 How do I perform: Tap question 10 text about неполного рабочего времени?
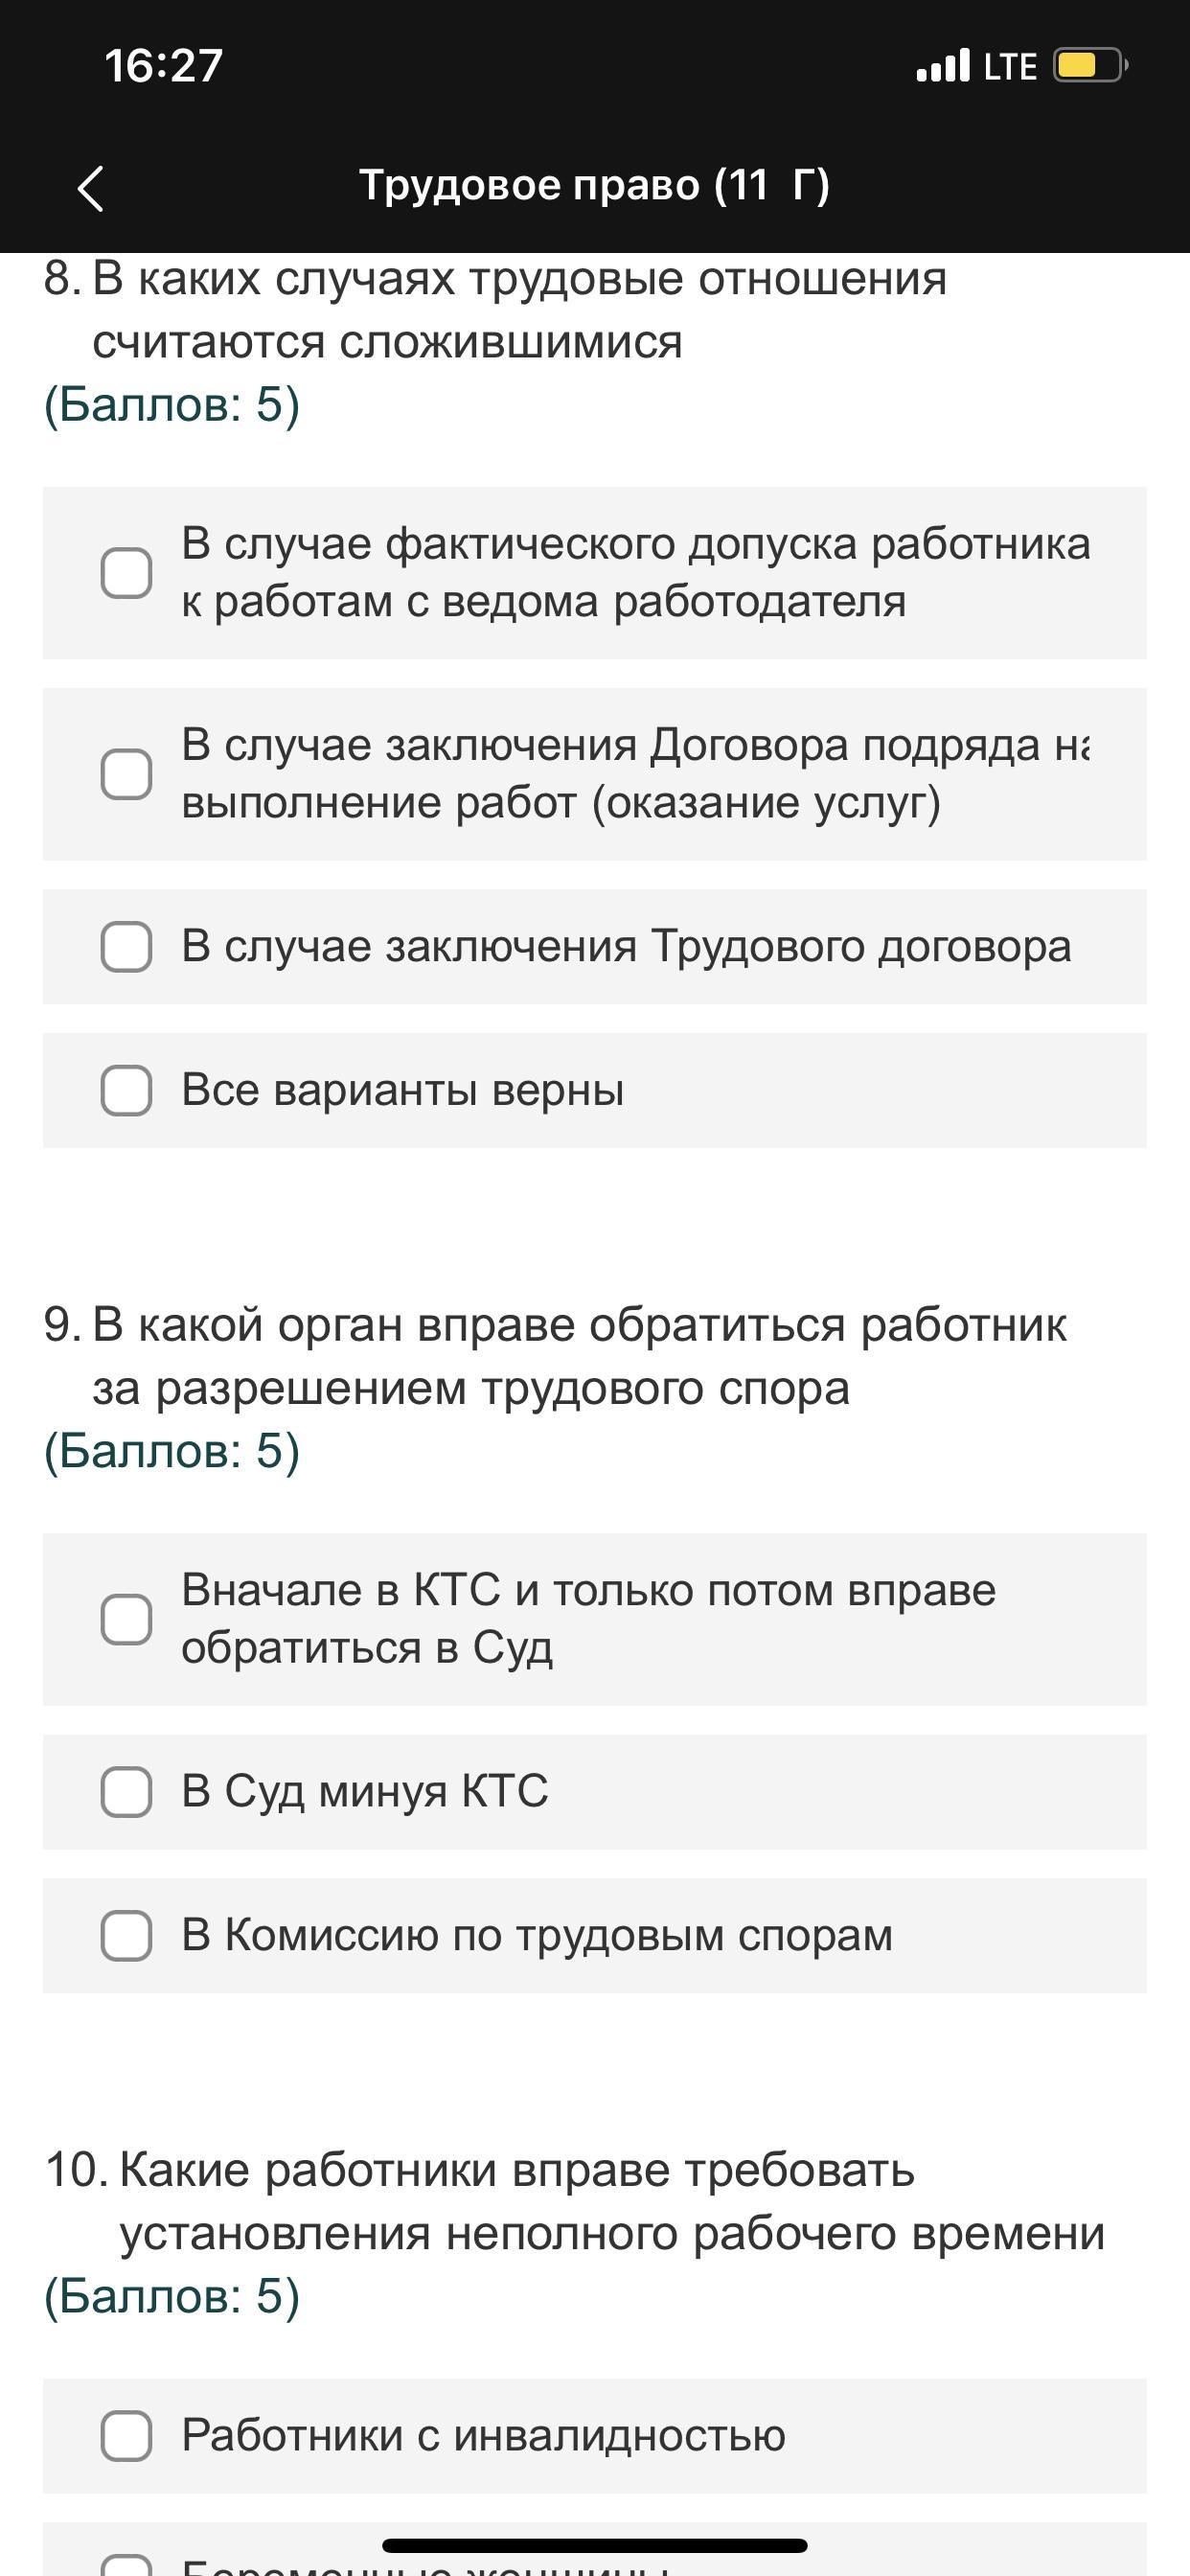point(611,2201)
